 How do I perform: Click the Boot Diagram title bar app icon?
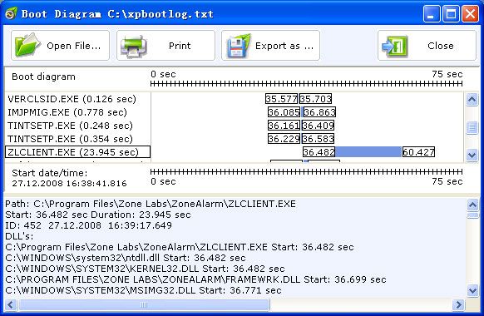pyautogui.click(x=11, y=13)
